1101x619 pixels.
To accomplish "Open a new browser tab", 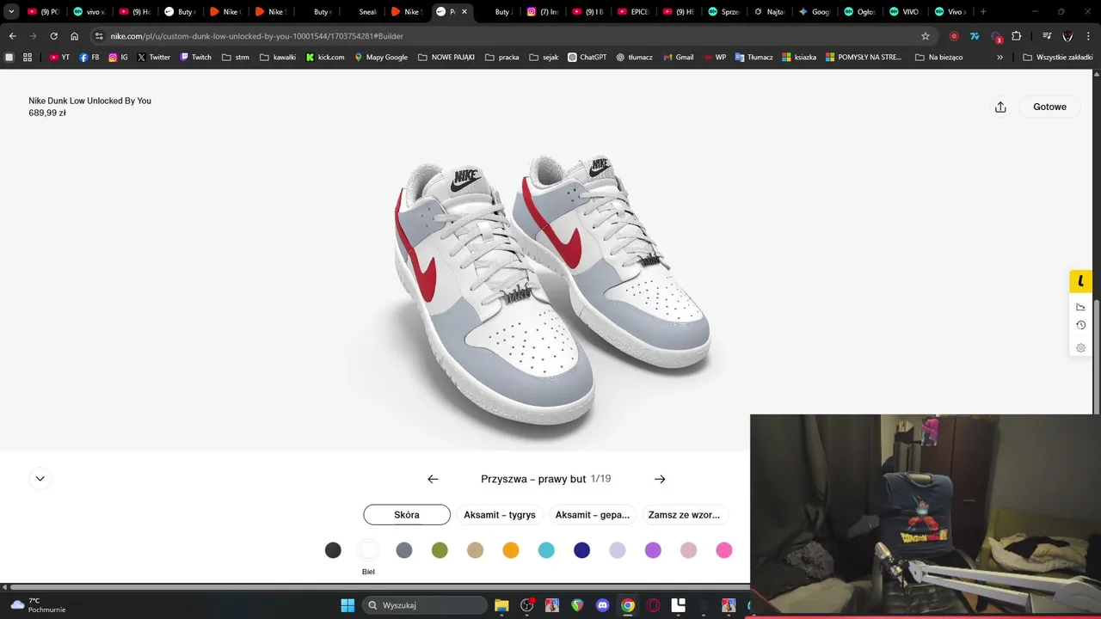I will 983,12.
